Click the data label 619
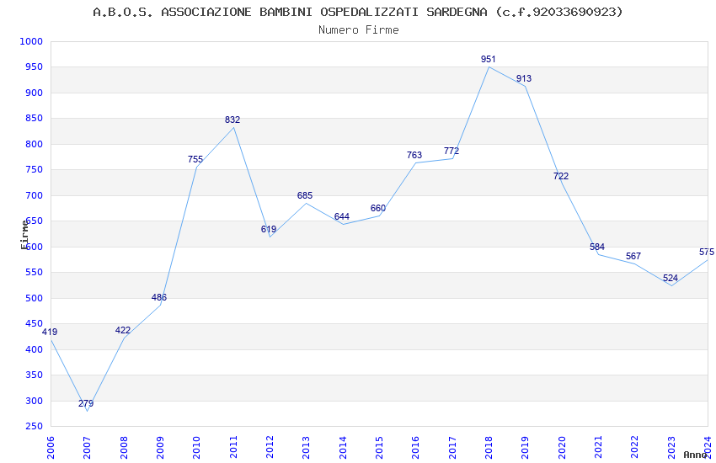This screenshot has height=463, width=716. tap(269, 229)
